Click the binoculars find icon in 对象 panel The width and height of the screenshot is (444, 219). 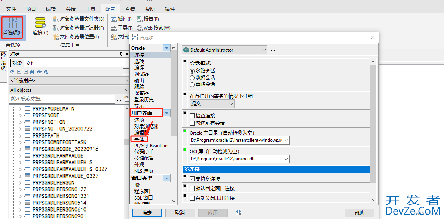click(32, 72)
